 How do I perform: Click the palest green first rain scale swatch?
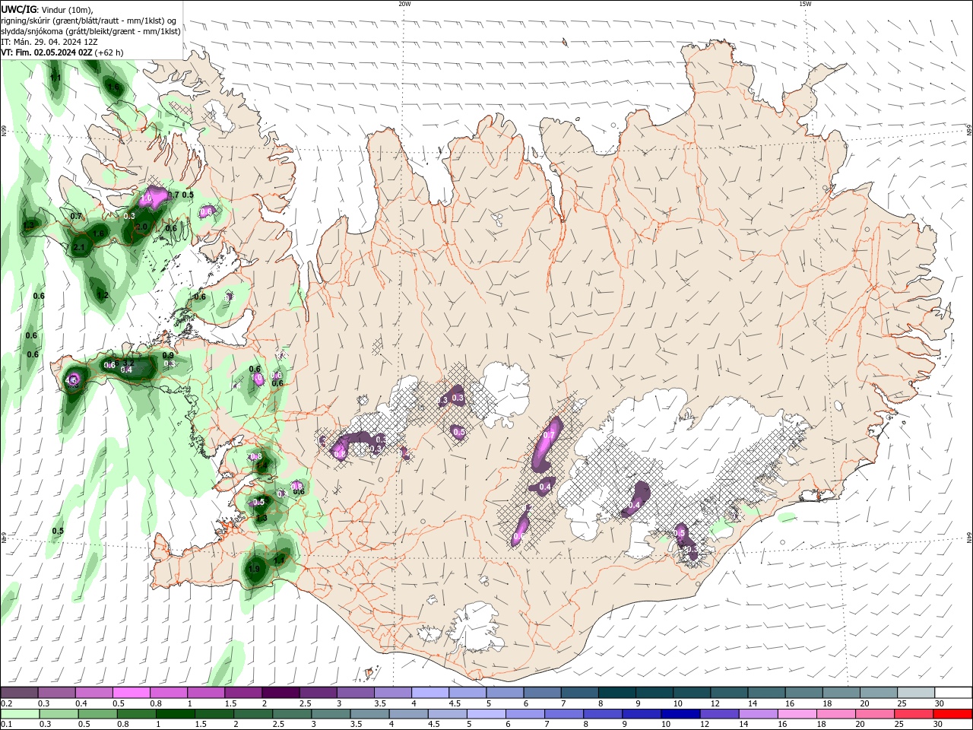coord(19,714)
